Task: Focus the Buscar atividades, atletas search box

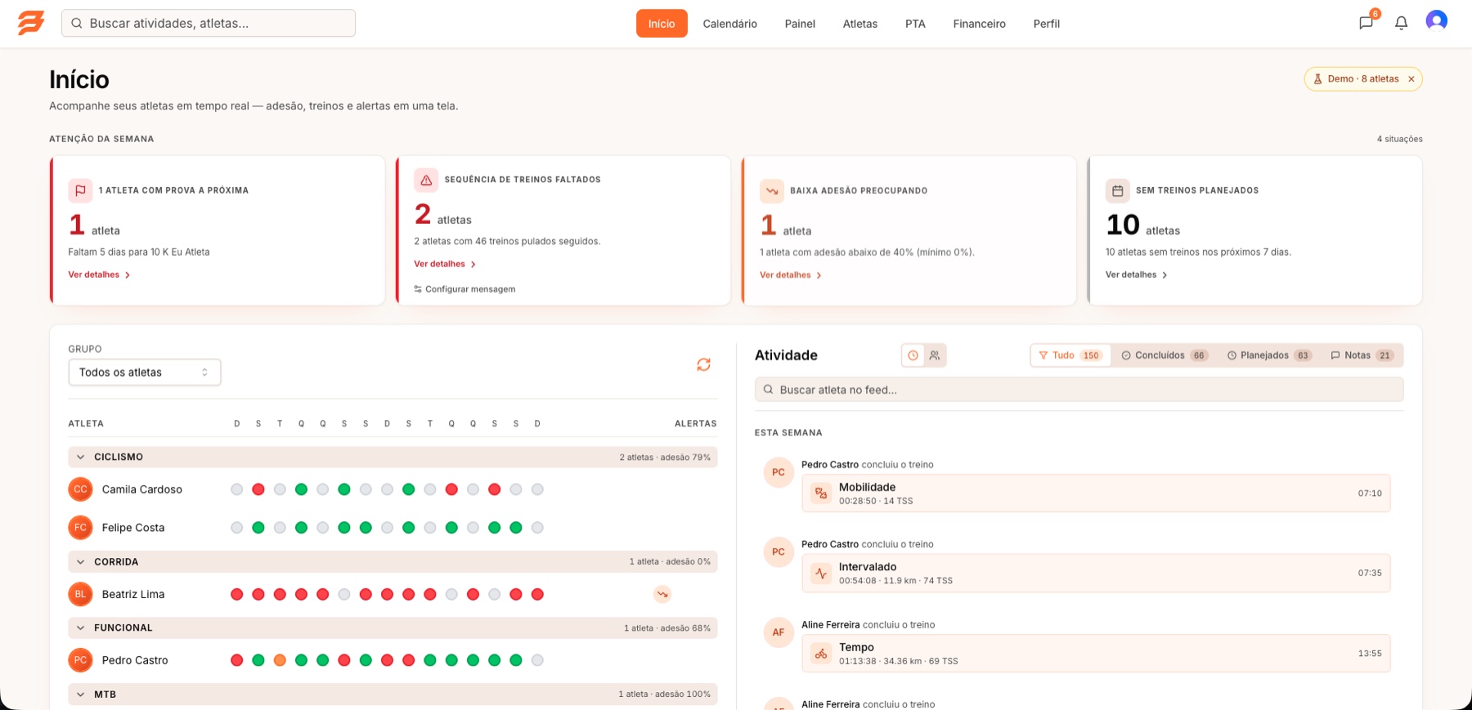Action: pos(209,23)
